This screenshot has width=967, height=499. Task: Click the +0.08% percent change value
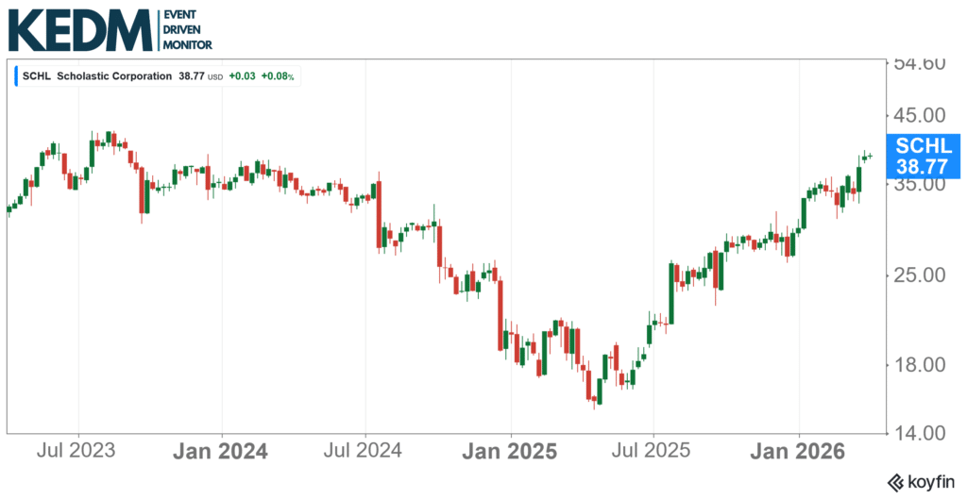[280, 75]
